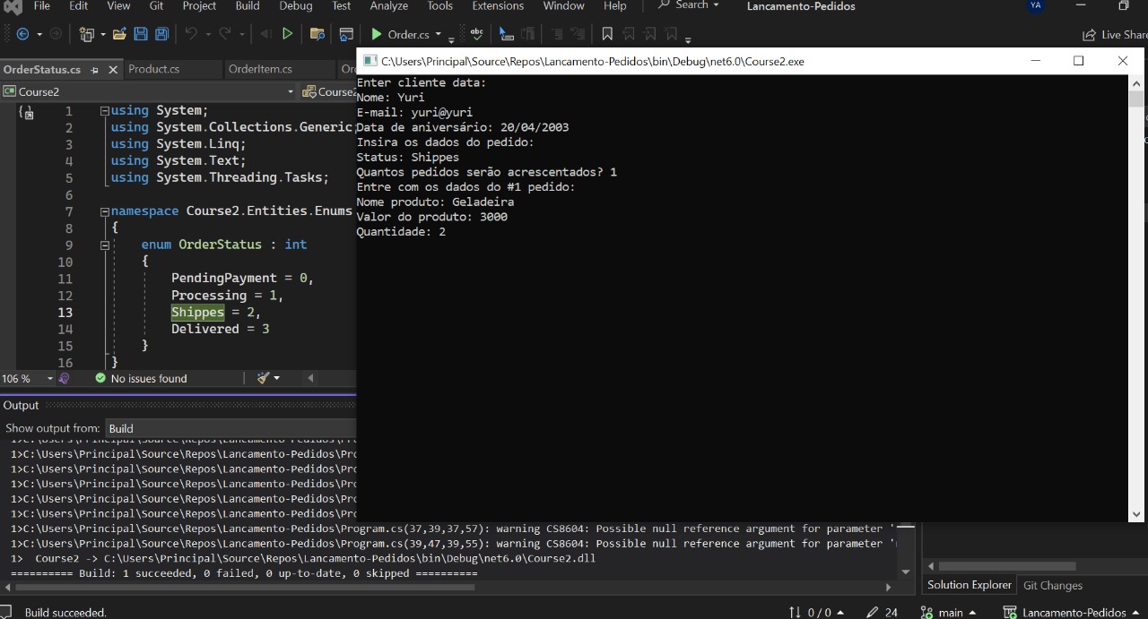This screenshot has width=1148, height=619.
Task: Click the Next Bookmark icon
Action: 650,34
